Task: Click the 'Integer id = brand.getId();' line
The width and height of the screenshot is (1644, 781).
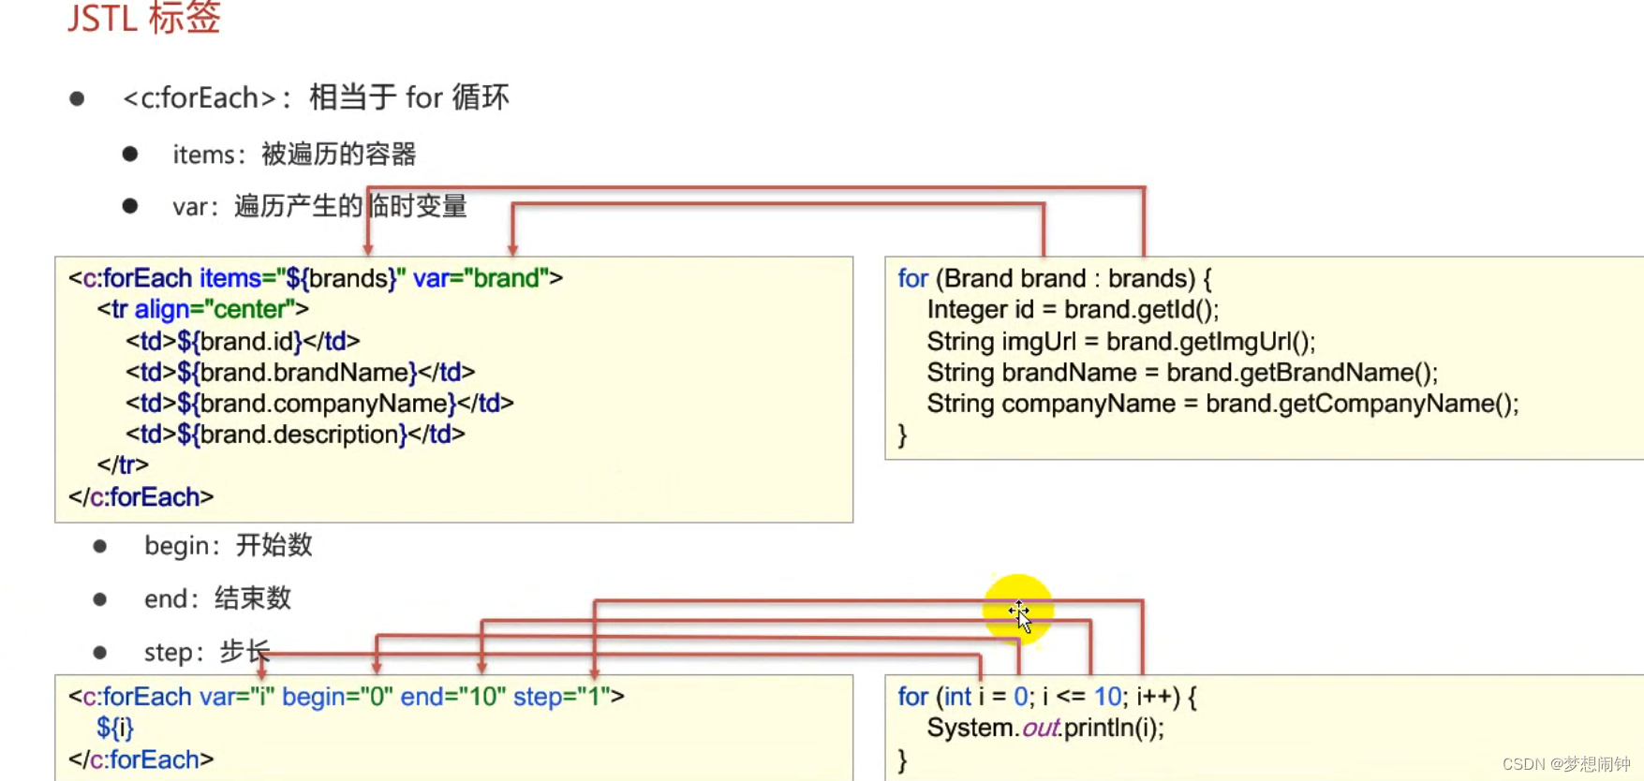Action: click(1074, 309)
